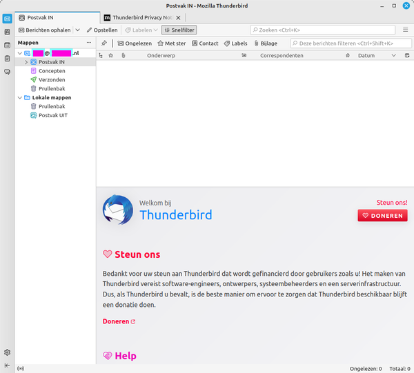Toggle the Snelfilter bar button
The height and width of the screenshot is (373, 414).
click(x=179, y=30)
